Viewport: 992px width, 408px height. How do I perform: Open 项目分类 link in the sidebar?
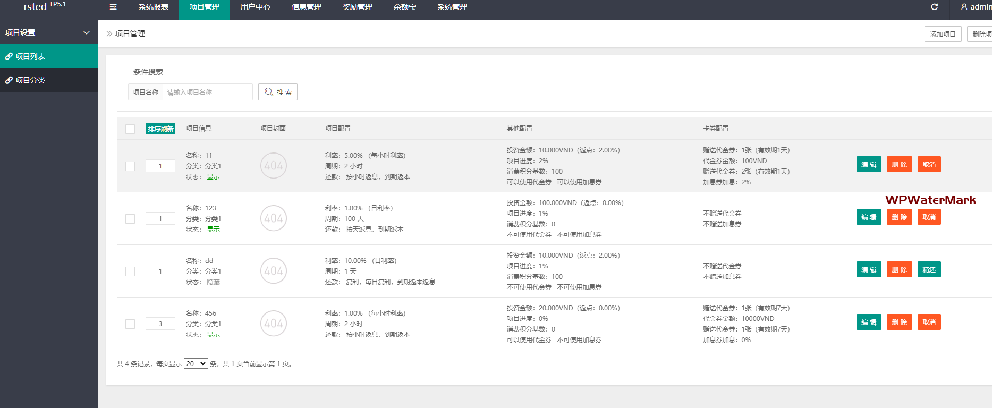(30, 80)
